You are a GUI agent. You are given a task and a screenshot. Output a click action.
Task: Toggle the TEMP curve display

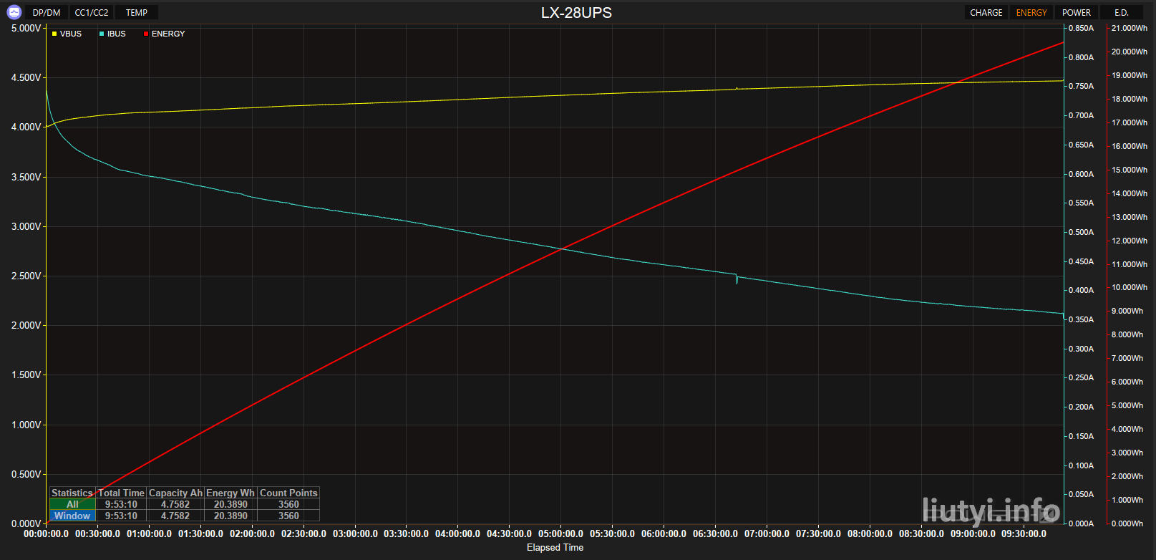click(137, 13)
